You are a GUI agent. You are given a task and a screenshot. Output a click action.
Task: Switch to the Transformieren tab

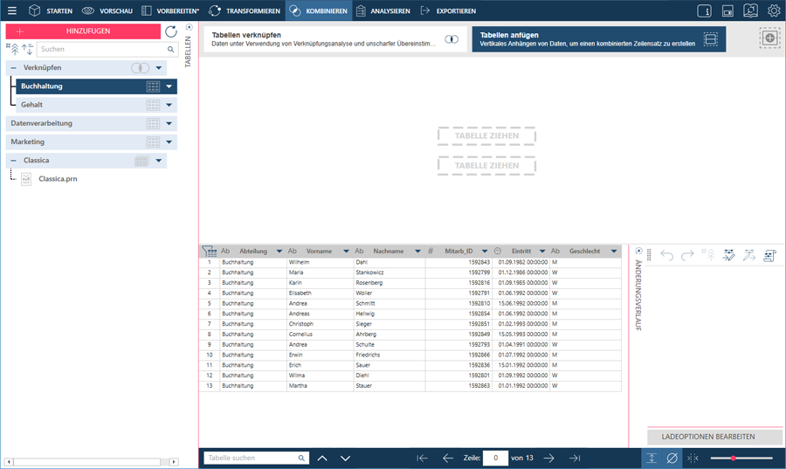click(x=245, y=10)
